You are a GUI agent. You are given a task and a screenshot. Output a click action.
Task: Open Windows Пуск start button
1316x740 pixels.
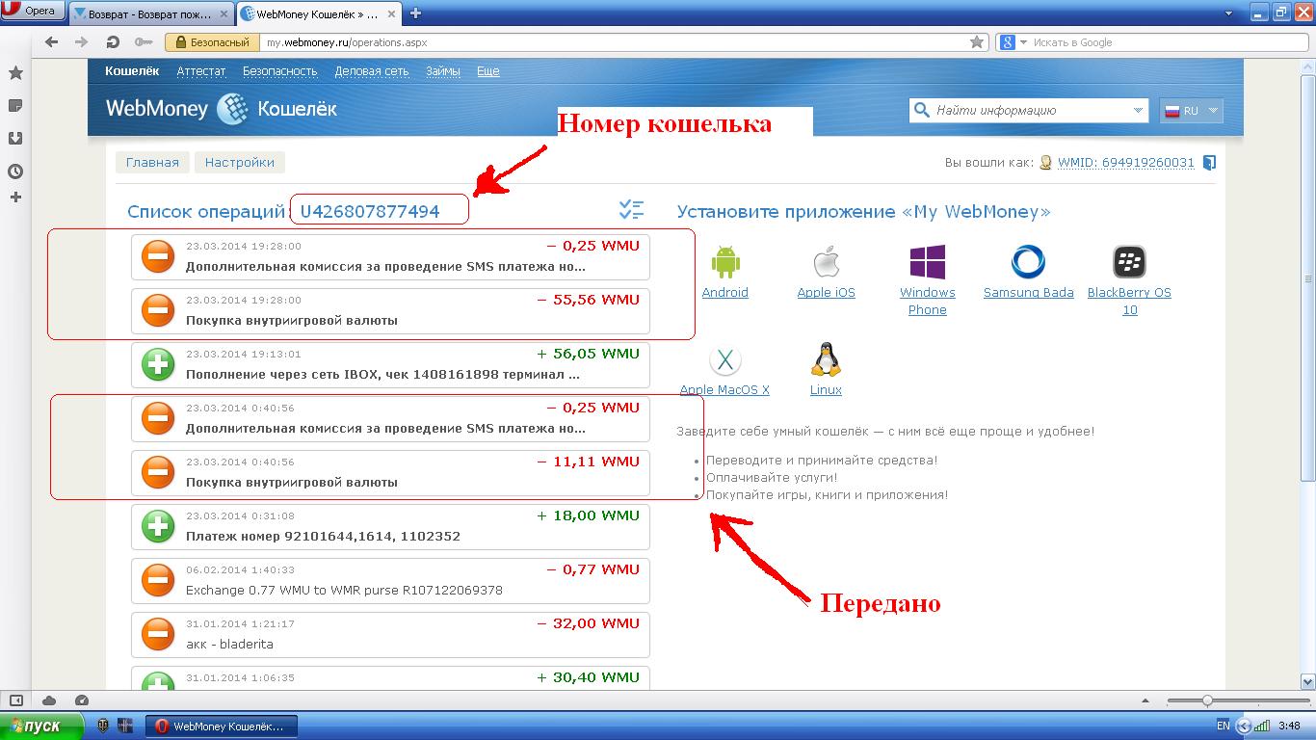(42, 726)
